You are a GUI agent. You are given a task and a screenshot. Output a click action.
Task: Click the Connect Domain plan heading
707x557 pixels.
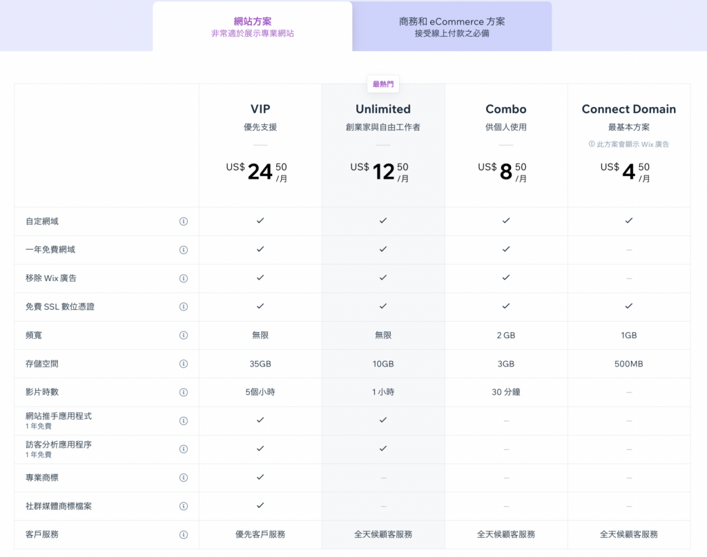(628, 109)
